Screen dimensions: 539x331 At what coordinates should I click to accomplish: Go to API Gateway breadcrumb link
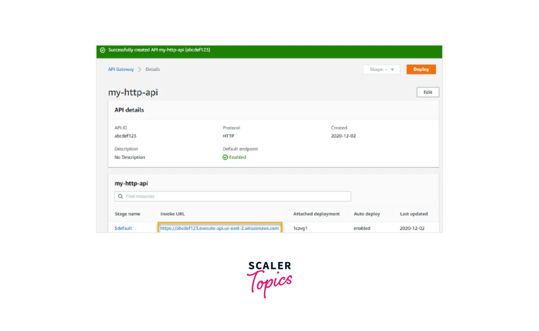pyautogui.click(x=121, y=70)
